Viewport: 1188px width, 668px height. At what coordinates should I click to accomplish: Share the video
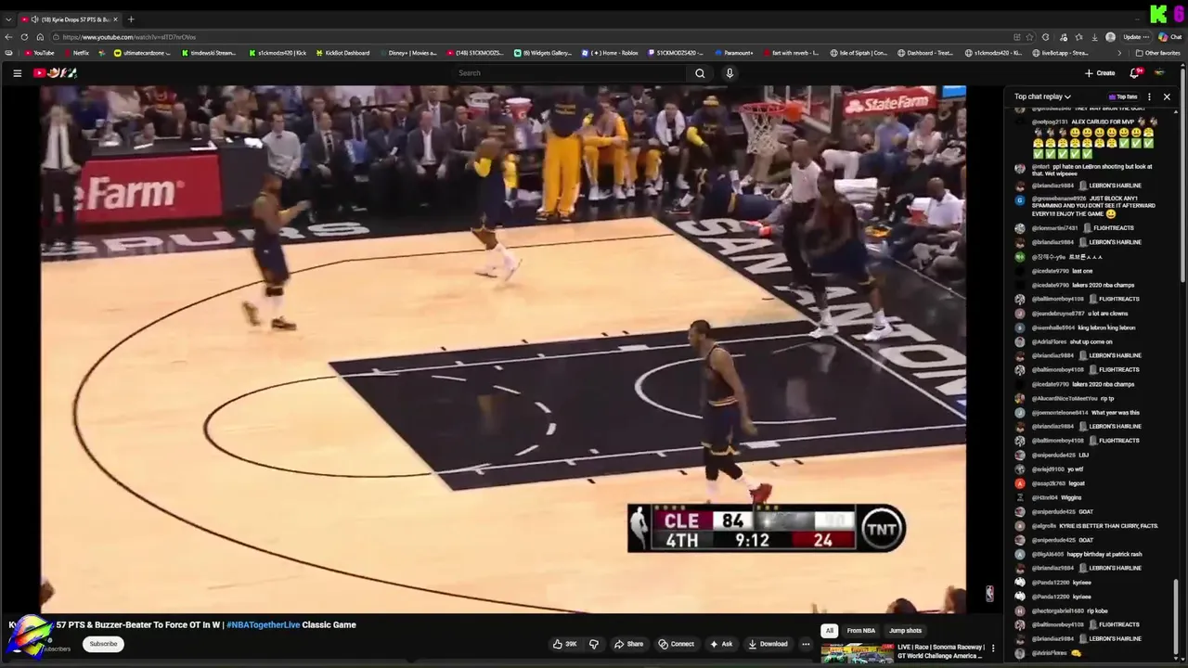pos(628,644)
